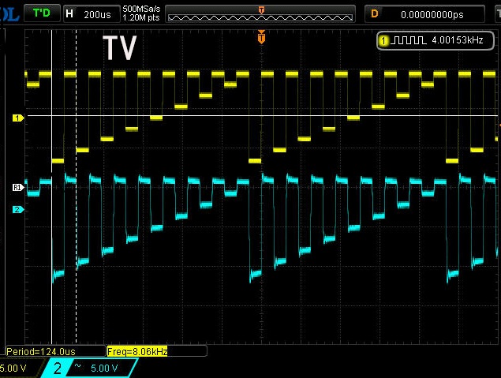Image resolution: width=501 pixels, height=378 pixels.
Task: Click the yellow channel 1 ground marker
Action: [x=17, y=118]
